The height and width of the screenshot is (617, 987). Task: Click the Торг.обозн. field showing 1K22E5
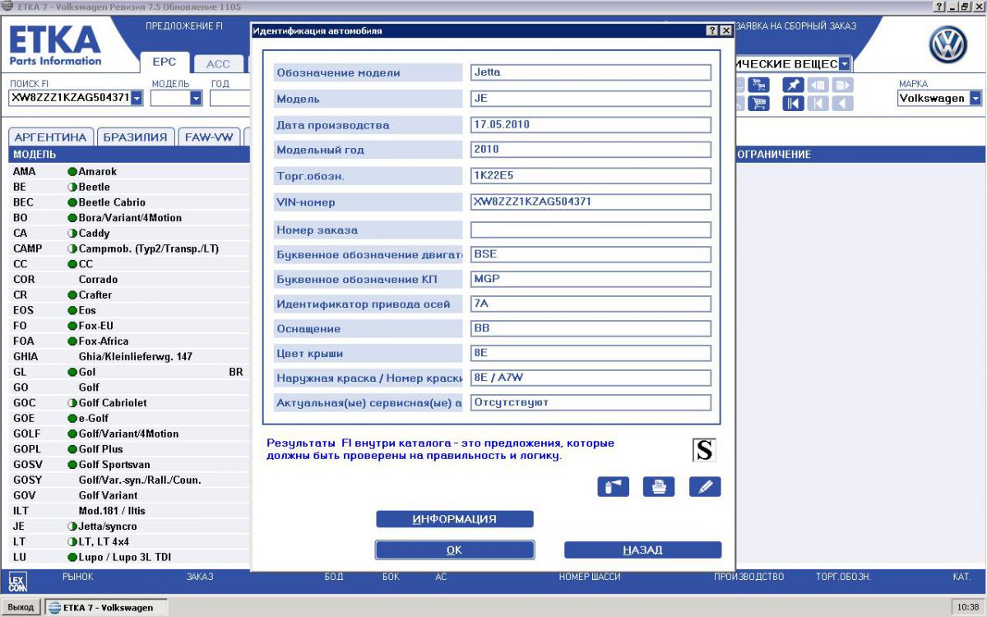pos(591,176)
